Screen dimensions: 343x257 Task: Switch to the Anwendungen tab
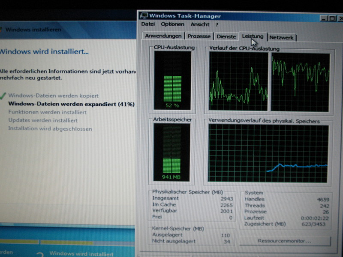pyautogui.click(x=163, y=36)
